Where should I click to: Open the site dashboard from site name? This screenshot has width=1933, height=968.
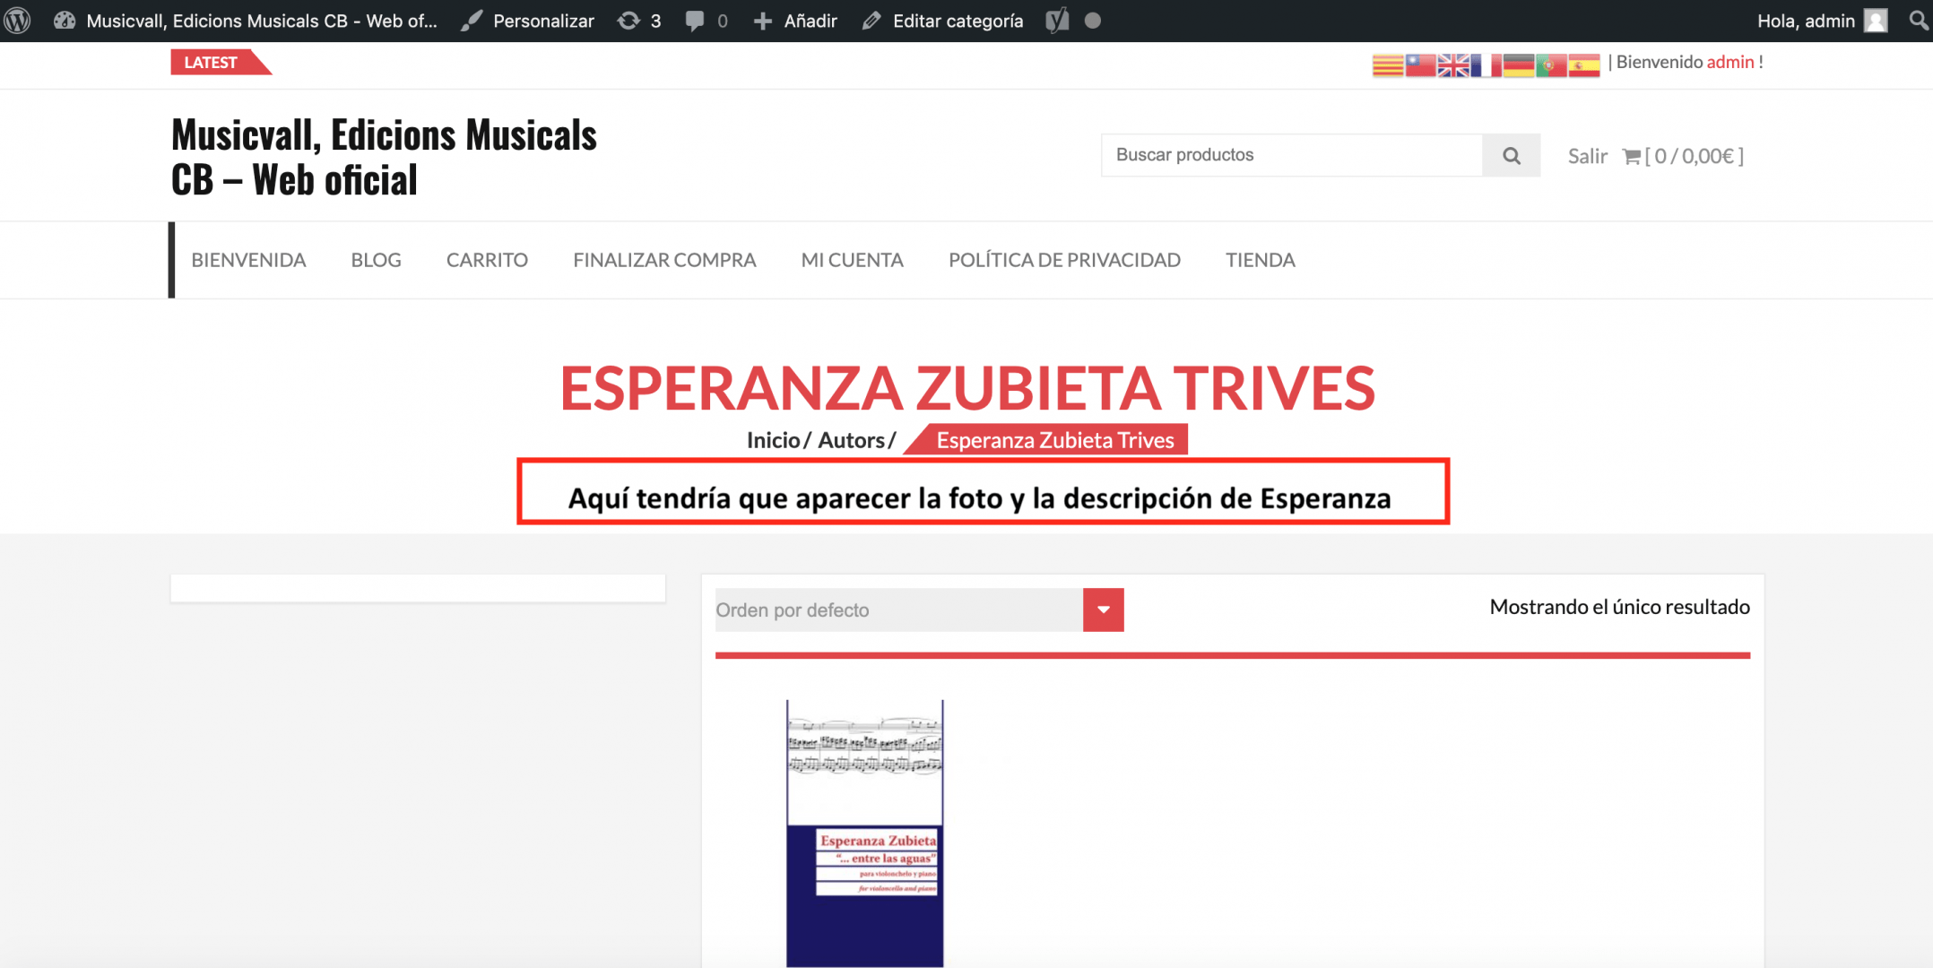[245, 21]
